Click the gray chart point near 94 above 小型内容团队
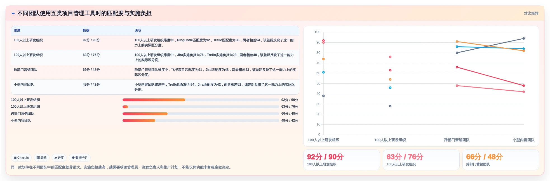The width and height of the screenshot is (550, 181). [x=523, y=38]
